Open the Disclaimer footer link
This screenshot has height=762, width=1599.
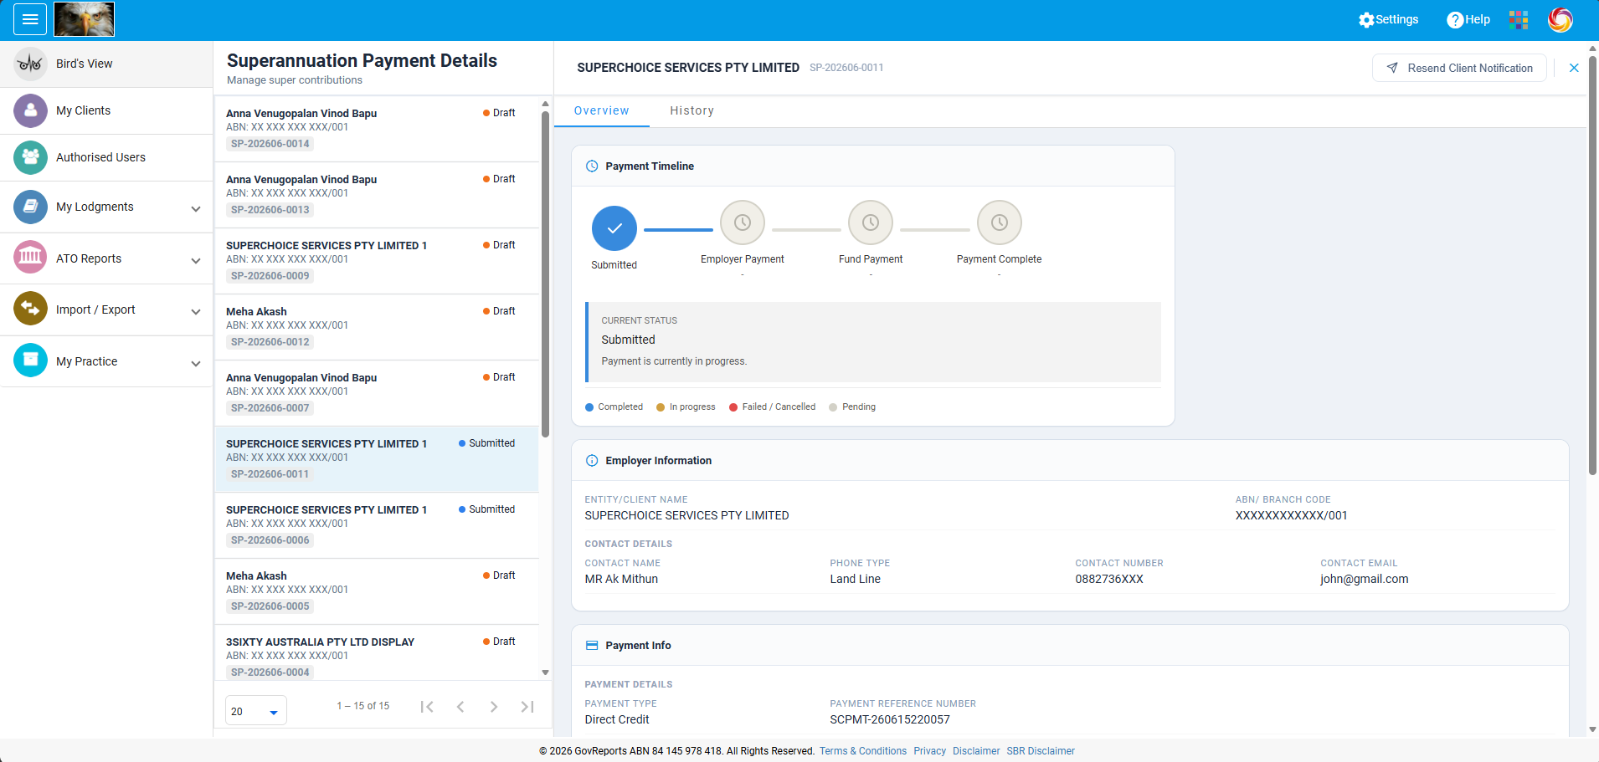click(976, 751)
